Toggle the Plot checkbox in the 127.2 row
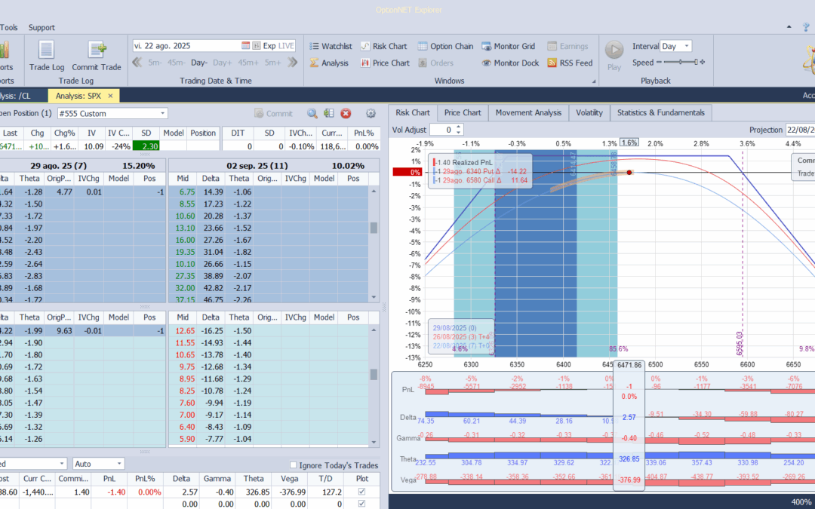The image size is (815, 509). [361, 492]
